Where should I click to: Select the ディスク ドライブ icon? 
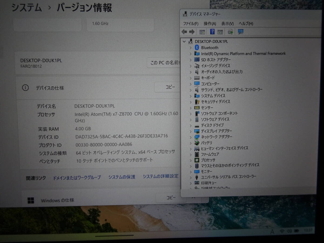point(197,125)
